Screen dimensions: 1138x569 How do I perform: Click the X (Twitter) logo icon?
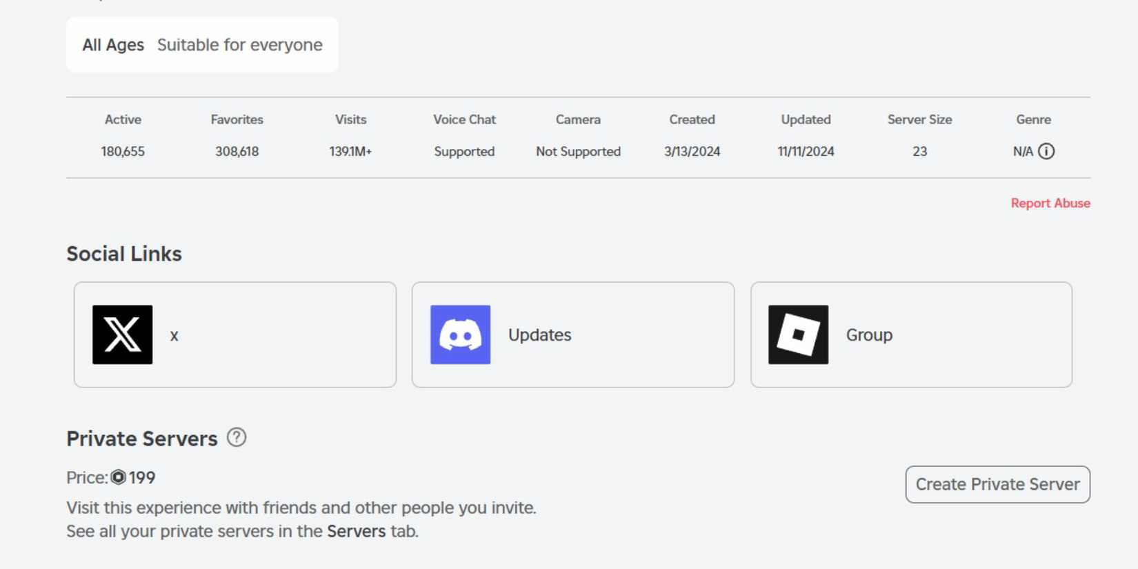[x=122, y=335]
